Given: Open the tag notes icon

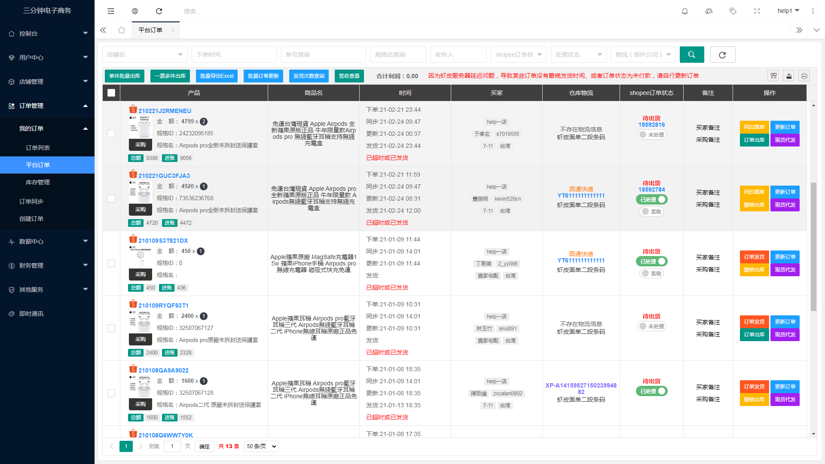Looking at the screenshot, I should tap(733, 11).
